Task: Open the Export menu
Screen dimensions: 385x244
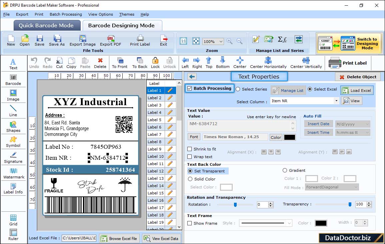Action: (x=22, y=14)
